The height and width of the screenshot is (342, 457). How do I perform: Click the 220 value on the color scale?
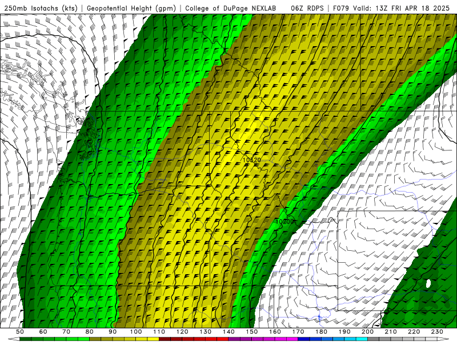(414, 332)
